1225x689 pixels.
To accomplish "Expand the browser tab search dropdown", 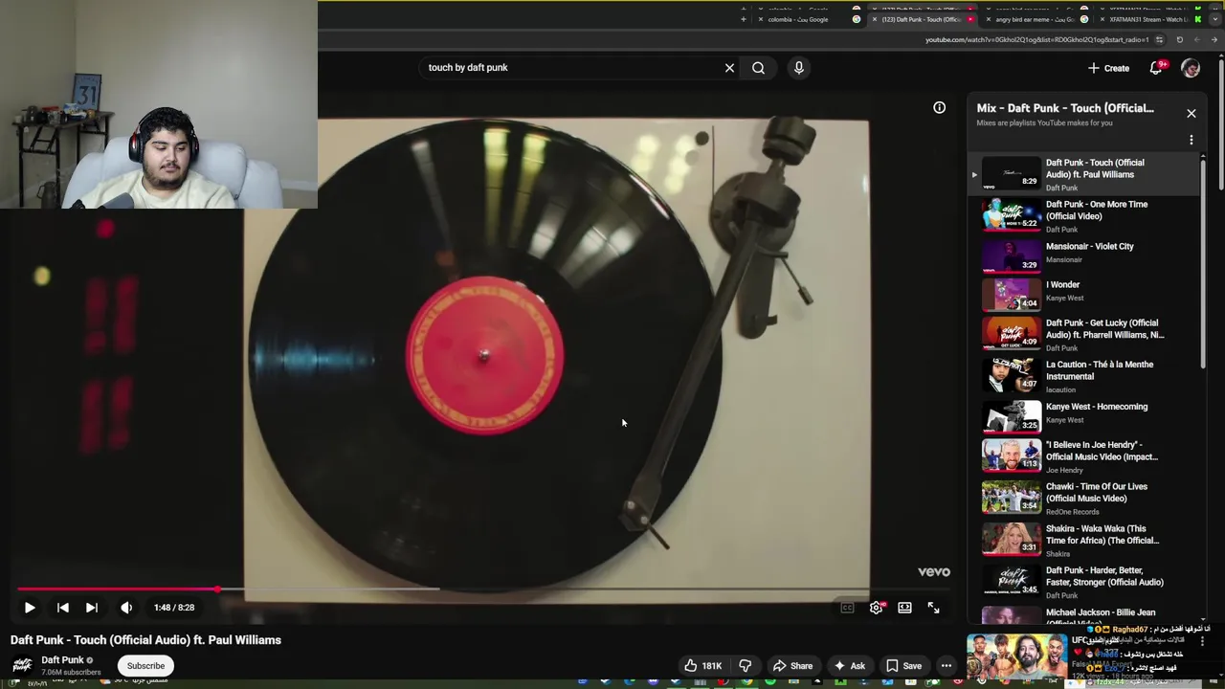I will [1215, 19].
